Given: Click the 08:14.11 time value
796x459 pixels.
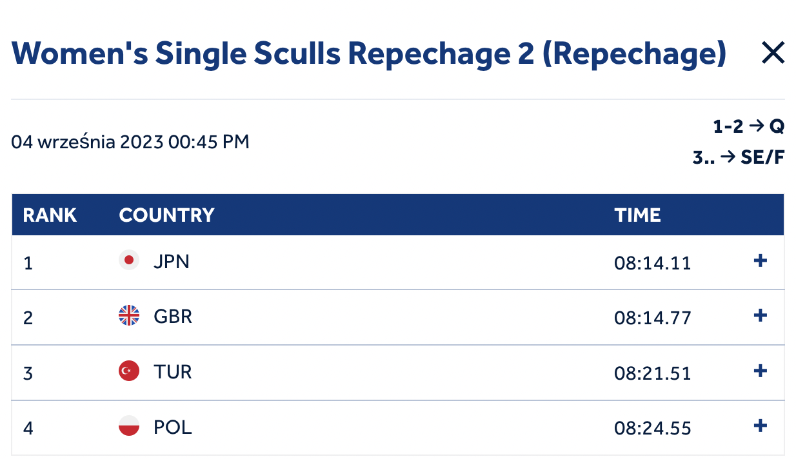Looking at the screenshot, I should coord(652,262).
